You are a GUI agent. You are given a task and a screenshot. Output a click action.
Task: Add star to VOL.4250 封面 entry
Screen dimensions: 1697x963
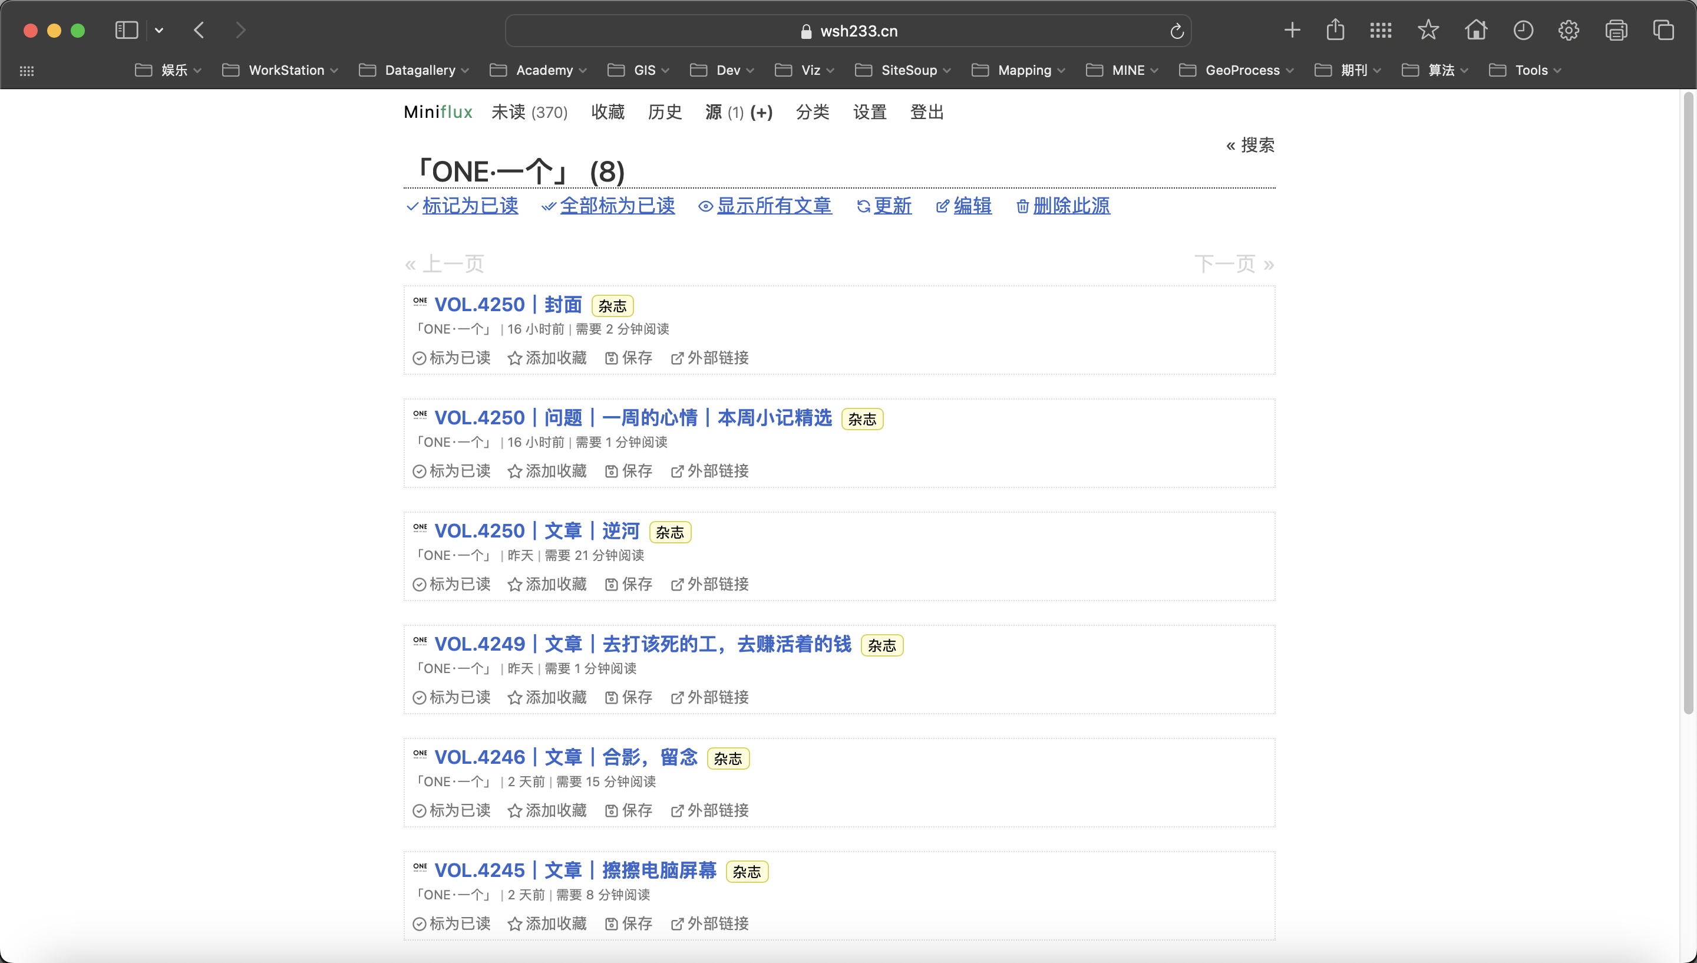[547, 358]
